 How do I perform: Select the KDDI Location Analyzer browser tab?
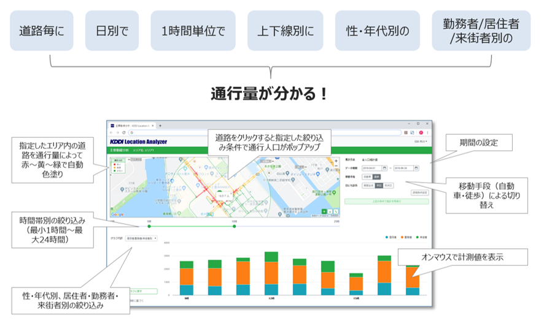point(133,126)
